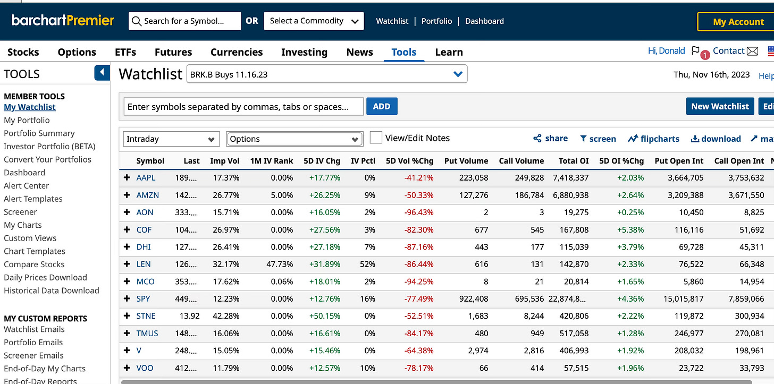Click the Search for a Symbol field
Viewport: 774px width, 384px height.
[x=184, y=21]
